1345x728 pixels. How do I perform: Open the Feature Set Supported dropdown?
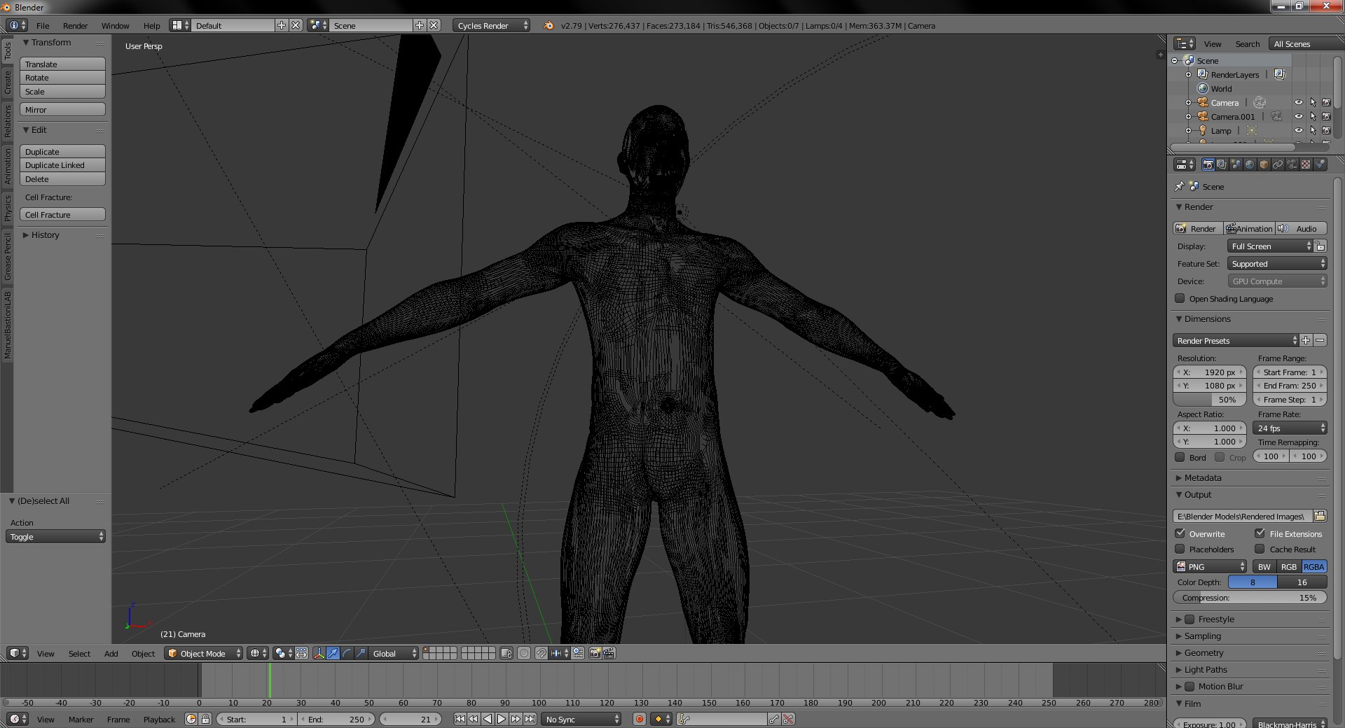pyautogui.click(x=1277, y=263)
